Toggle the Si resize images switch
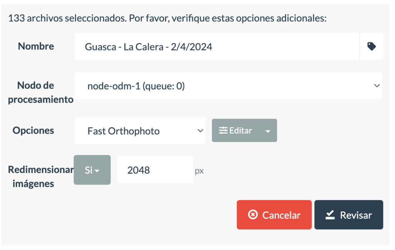Viewport: 395px width, 250px height. point(92,170)
